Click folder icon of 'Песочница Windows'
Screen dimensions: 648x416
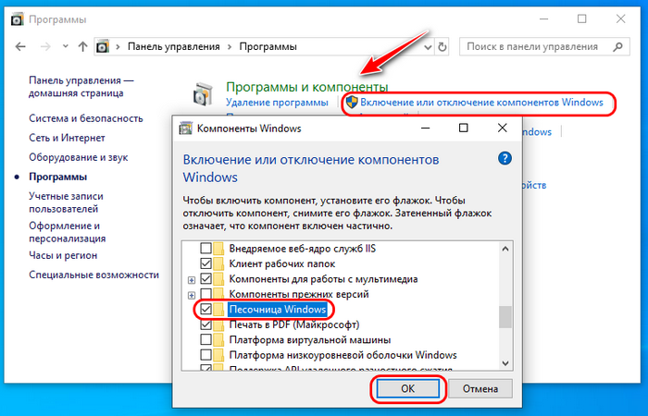click(218, 310)
